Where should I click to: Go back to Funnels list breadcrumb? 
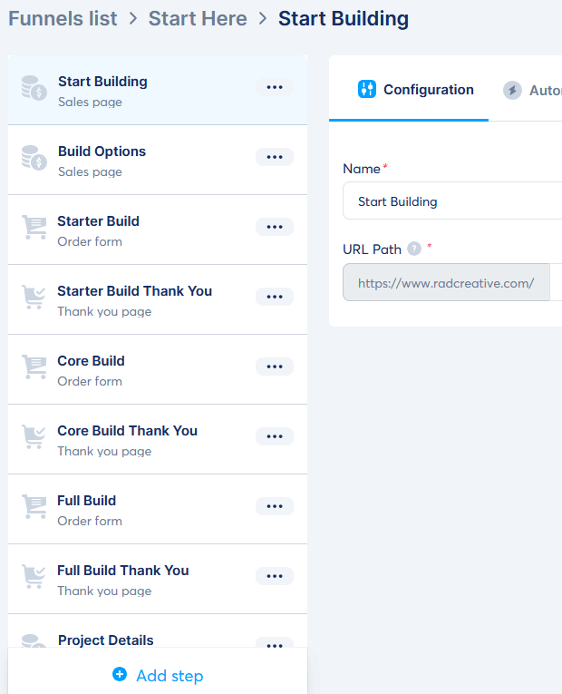tap(63, 18)
